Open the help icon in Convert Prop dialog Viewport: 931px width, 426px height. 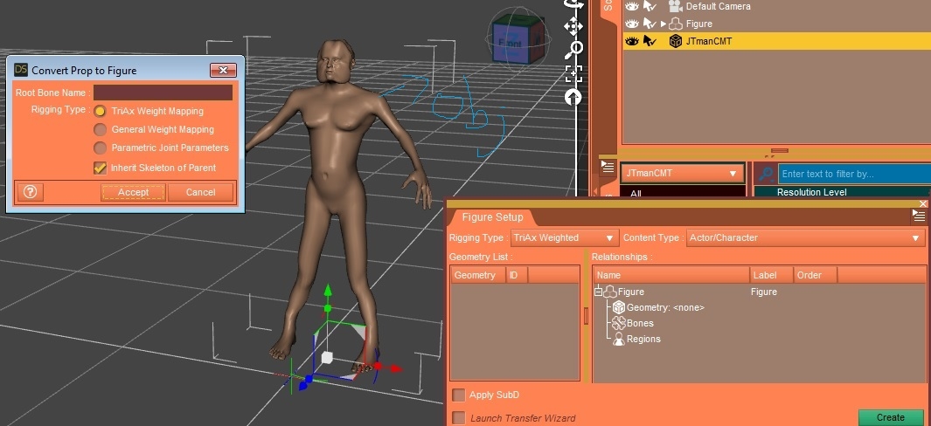point(29,192)
